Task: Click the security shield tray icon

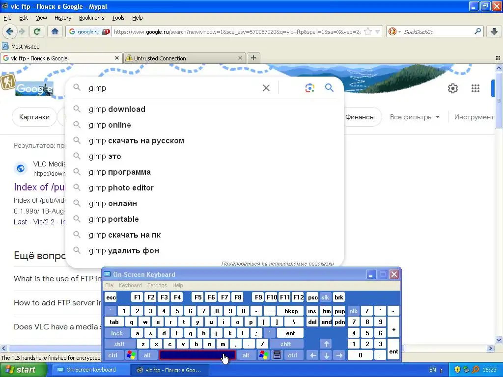Action: point(457,370)
